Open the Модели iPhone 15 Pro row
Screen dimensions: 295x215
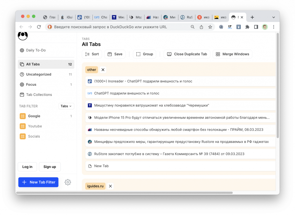click(181, 117)
